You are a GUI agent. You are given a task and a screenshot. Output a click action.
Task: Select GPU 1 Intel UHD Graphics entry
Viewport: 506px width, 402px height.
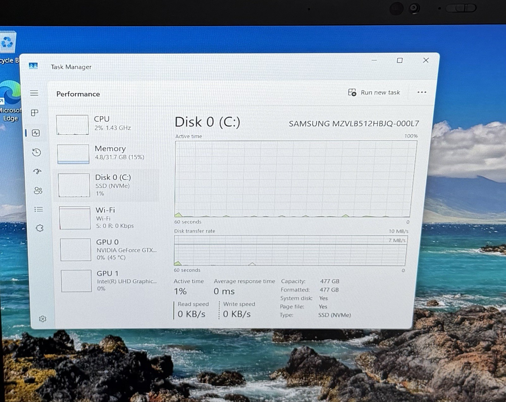[109, 280]
